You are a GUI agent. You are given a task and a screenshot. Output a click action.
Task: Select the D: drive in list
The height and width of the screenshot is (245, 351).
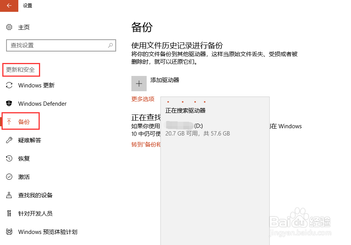click(x=215, y=129)
